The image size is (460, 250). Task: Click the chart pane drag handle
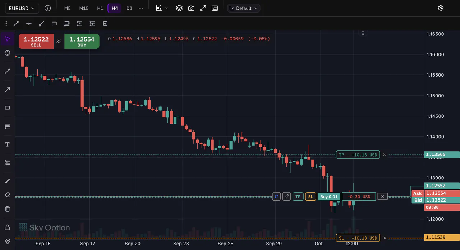(x=363, y=33)
